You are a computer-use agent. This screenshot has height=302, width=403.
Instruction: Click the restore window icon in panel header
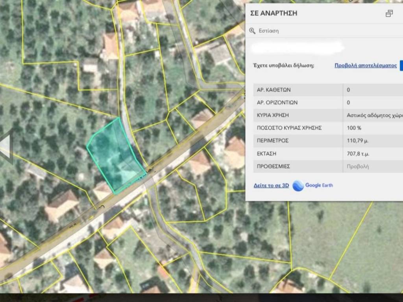click(x=389, y=14)
